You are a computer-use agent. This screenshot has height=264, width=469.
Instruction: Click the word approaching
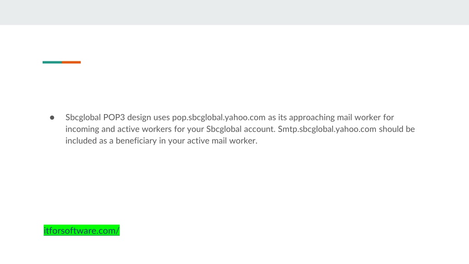(311, 117)
